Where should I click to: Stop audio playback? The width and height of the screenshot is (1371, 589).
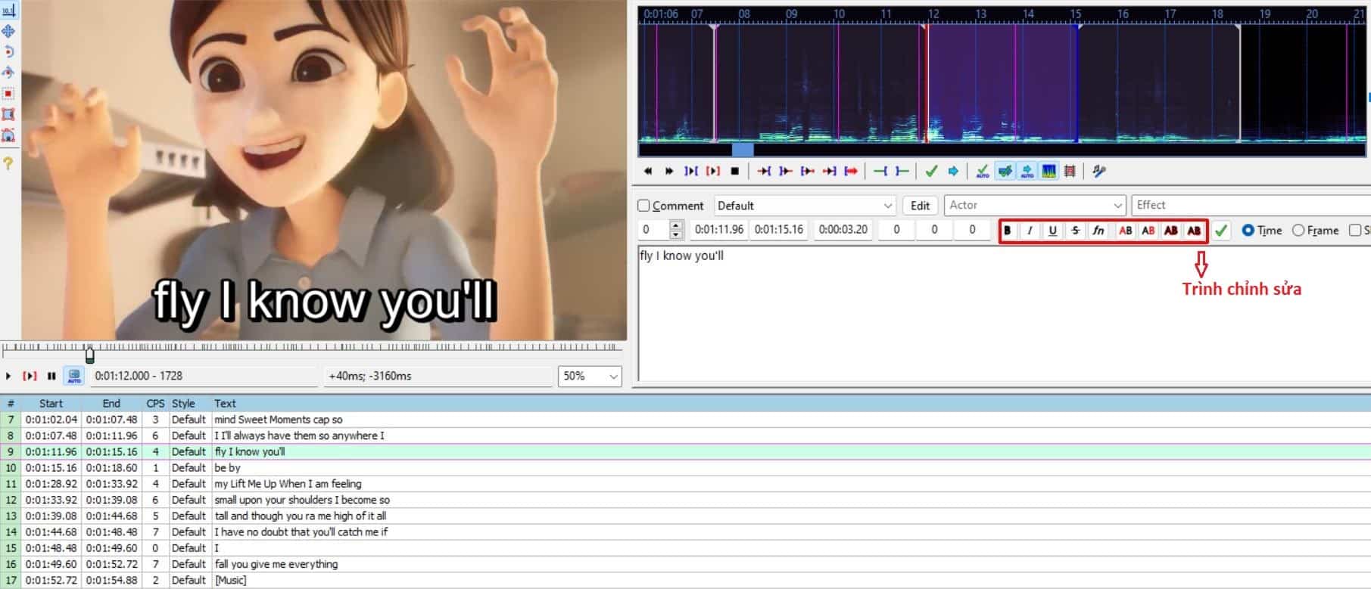(734, 172)
